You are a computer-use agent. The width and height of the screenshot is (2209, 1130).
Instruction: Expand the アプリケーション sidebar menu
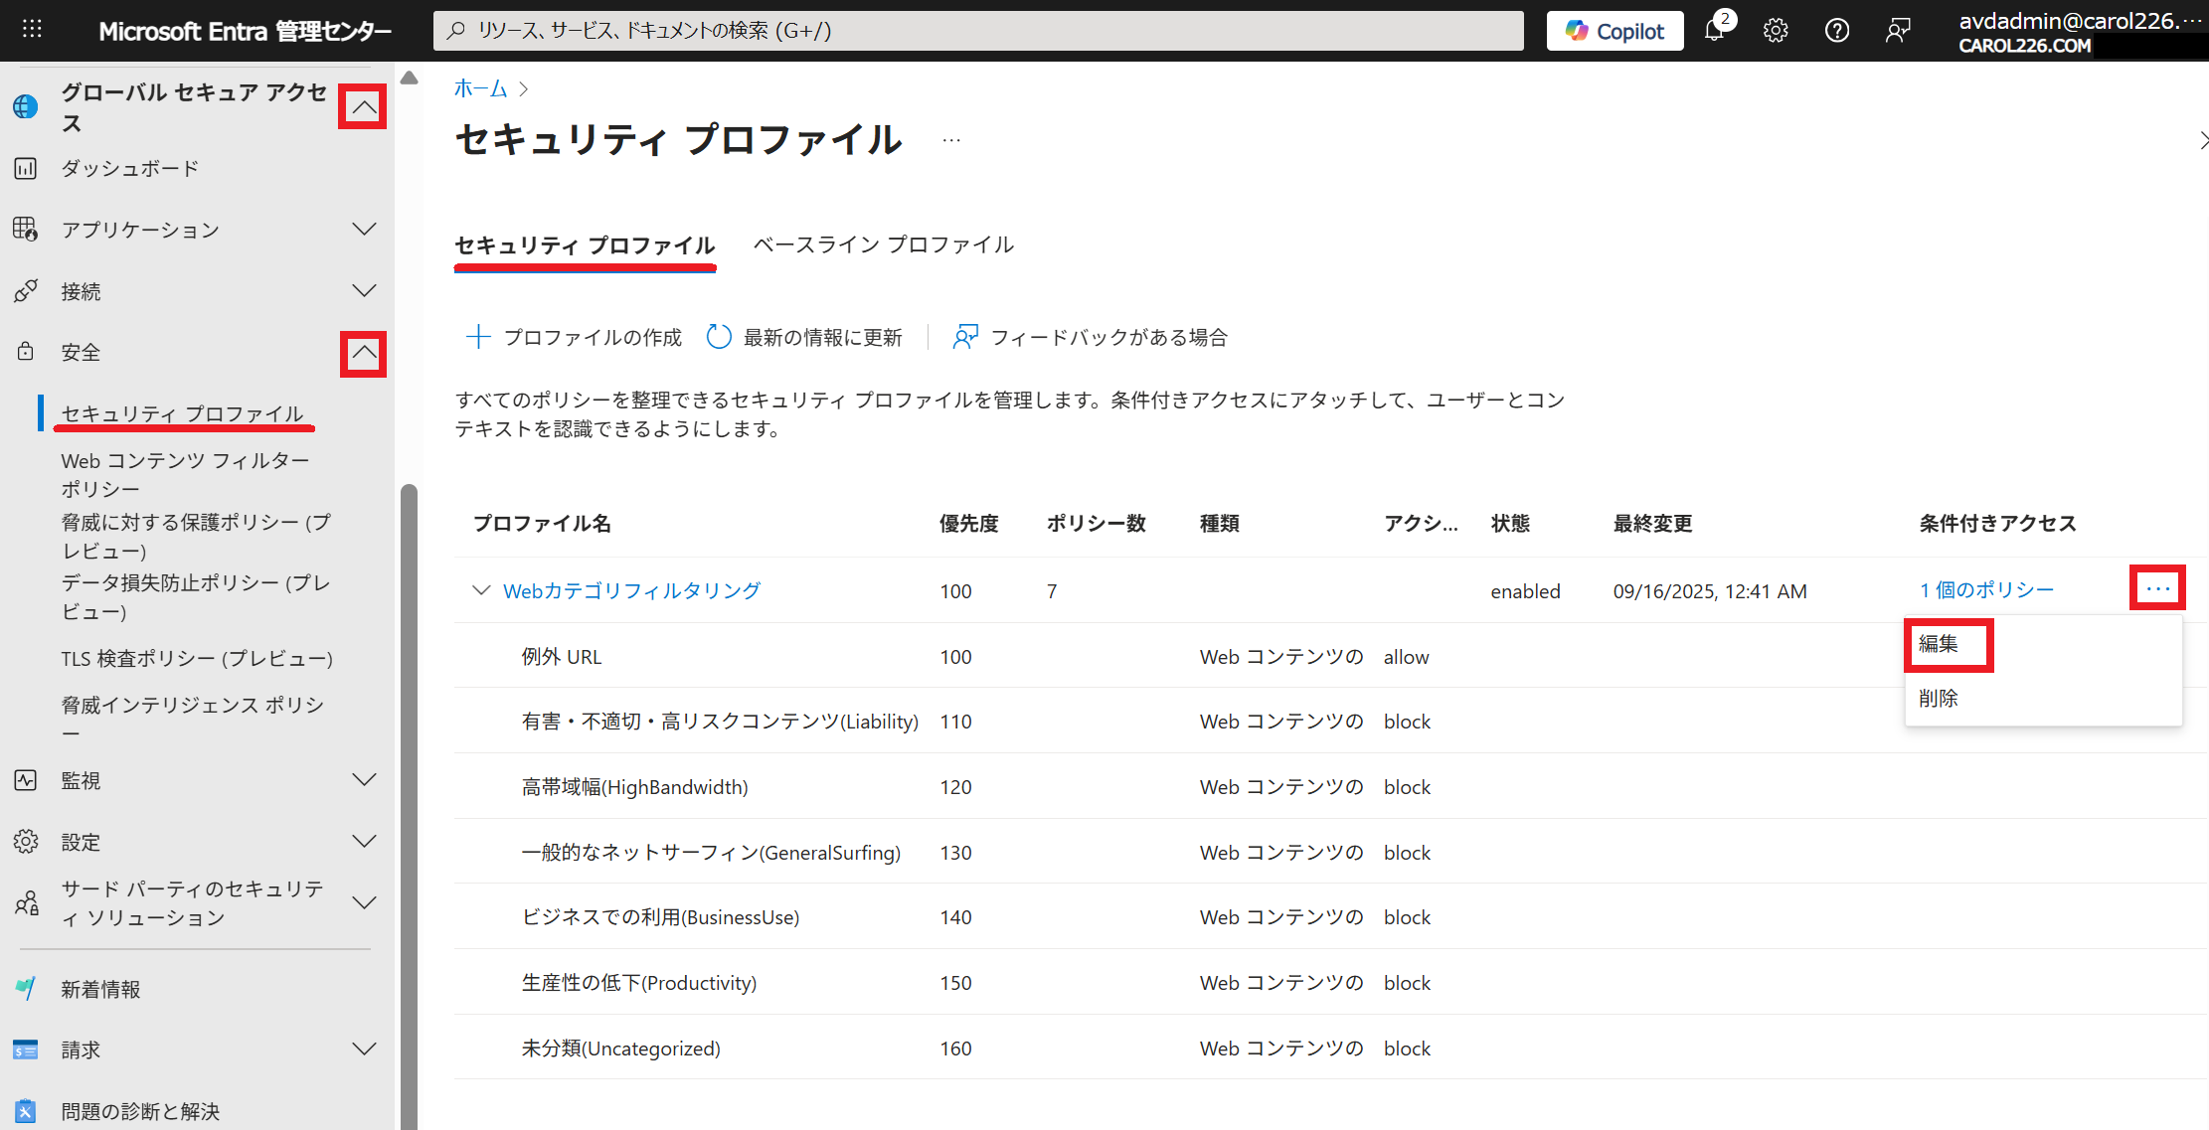pos(364,230)
